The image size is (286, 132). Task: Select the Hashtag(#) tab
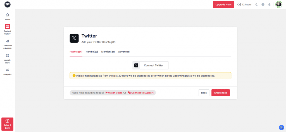76,52
